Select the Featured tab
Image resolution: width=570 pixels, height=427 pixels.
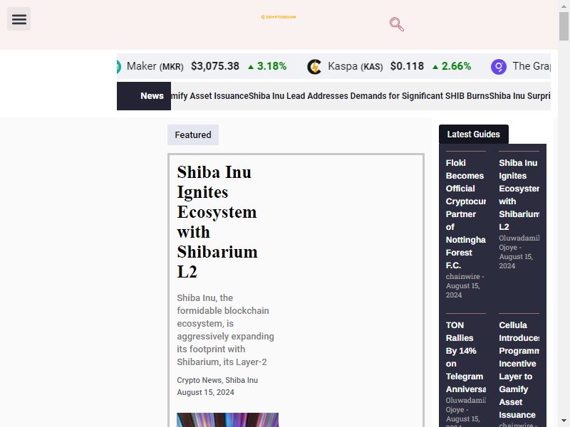pyautogui.click(x=193, y=135)
